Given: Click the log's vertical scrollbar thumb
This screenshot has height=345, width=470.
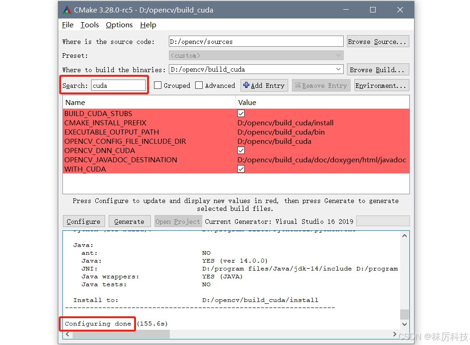Looking at the screenshot, I should click(404, 314).
